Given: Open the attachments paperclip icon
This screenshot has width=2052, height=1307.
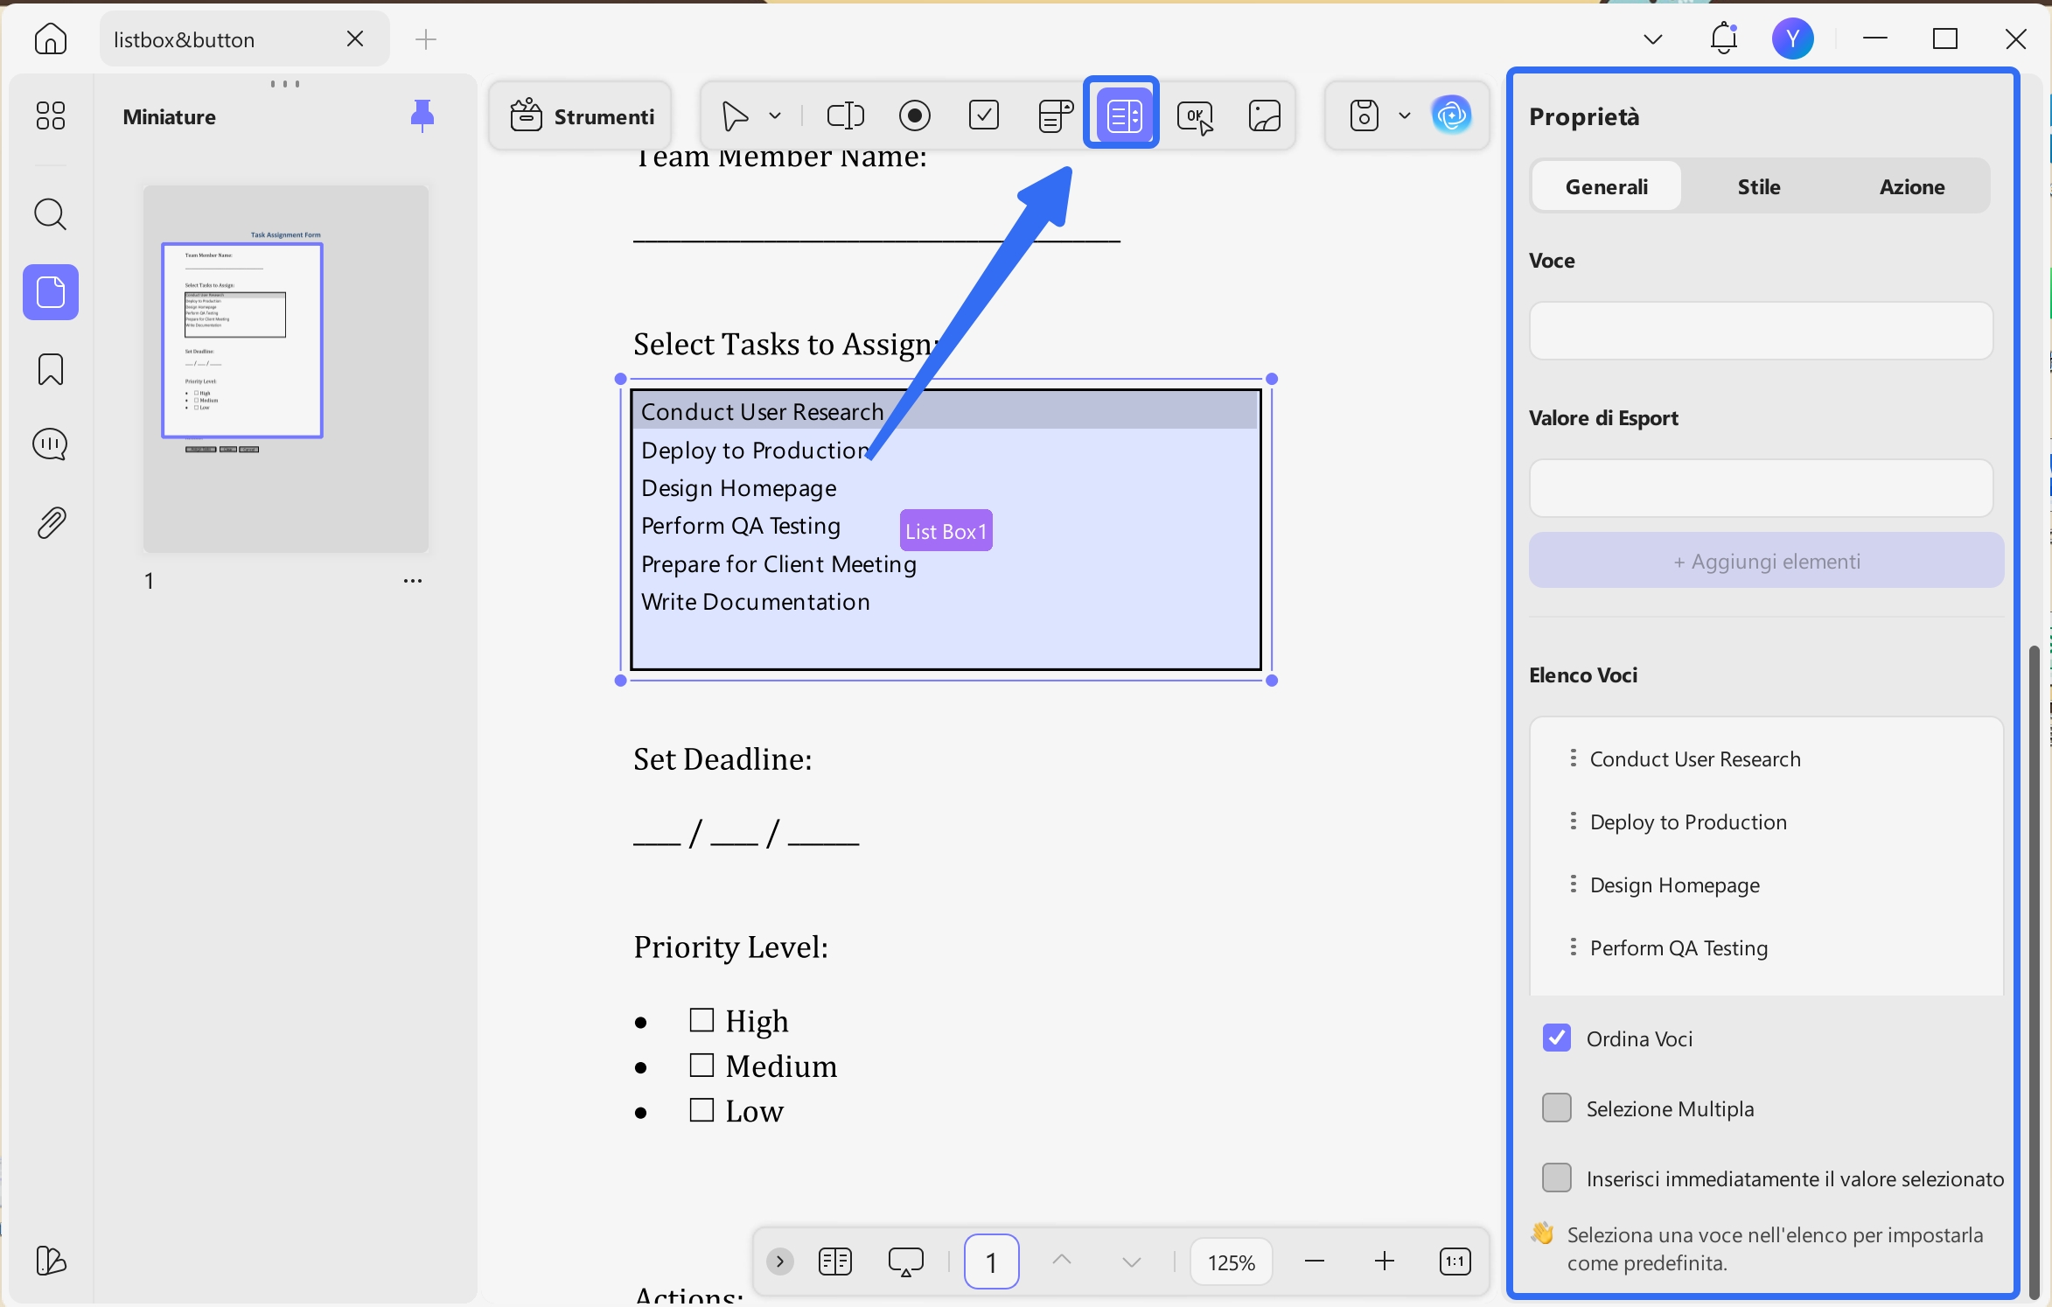Looking at the screenshot, I should tap(50, 522).
